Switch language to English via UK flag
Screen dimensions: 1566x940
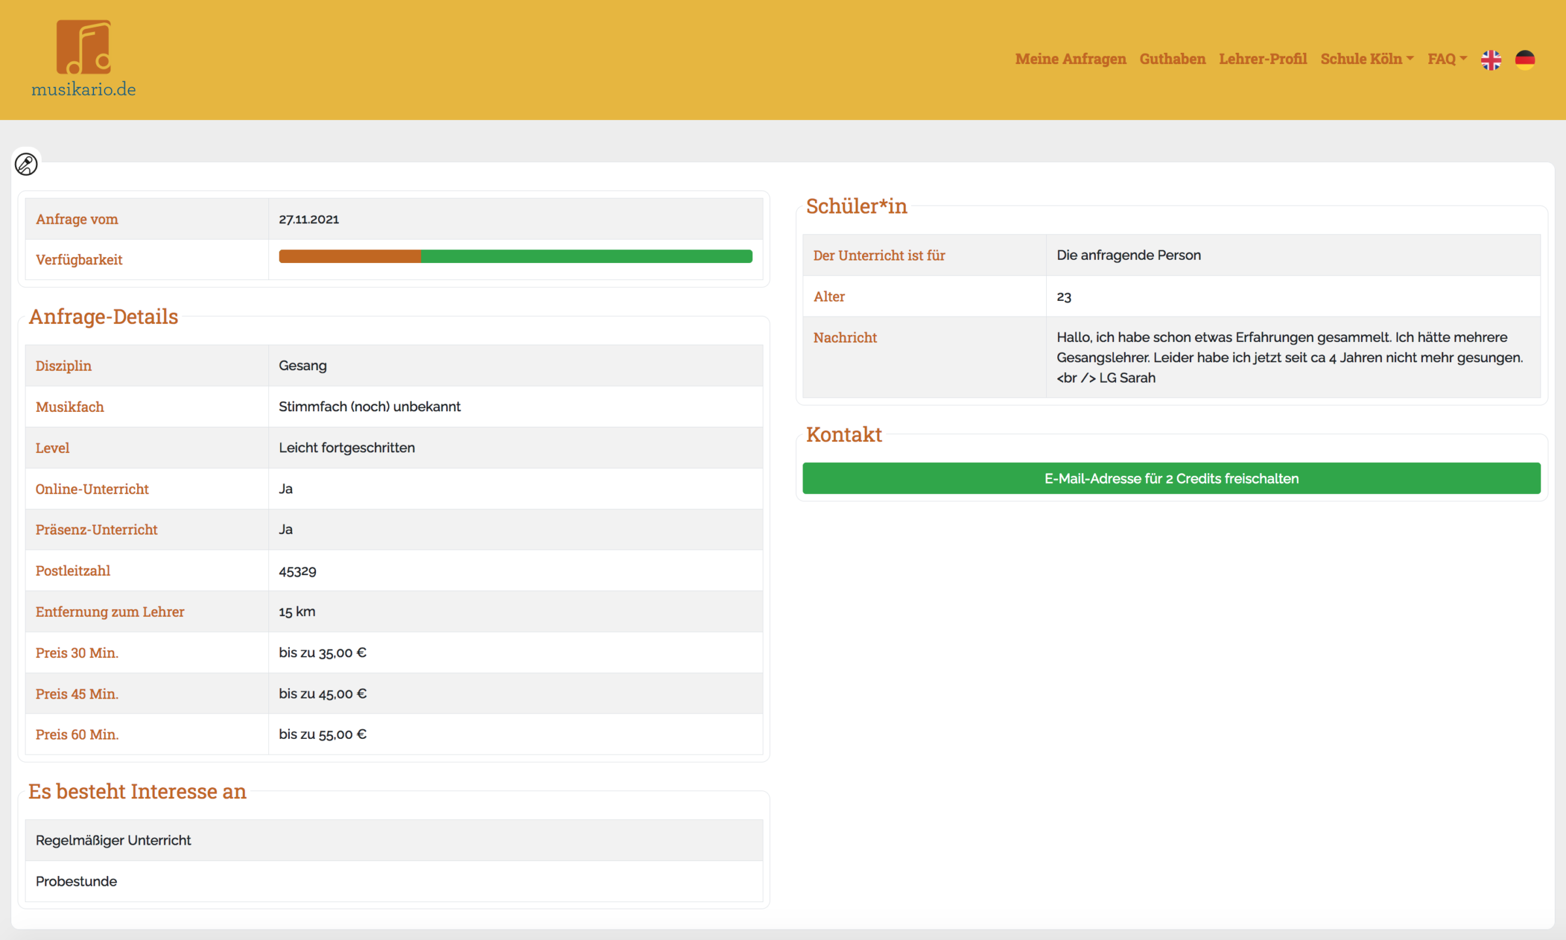pyautogui.click(x=1491, y=59)
